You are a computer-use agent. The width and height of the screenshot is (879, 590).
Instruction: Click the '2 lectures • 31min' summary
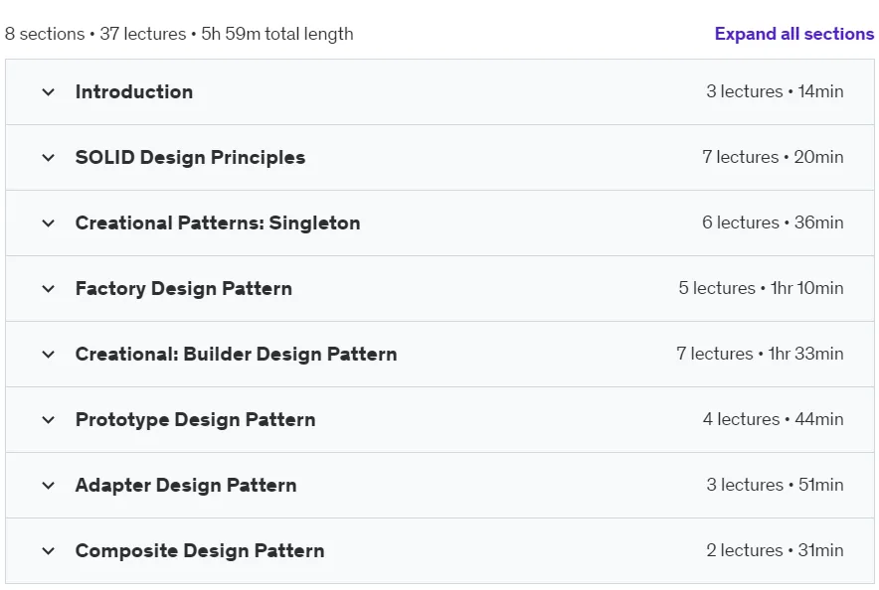tap(775, 549)
